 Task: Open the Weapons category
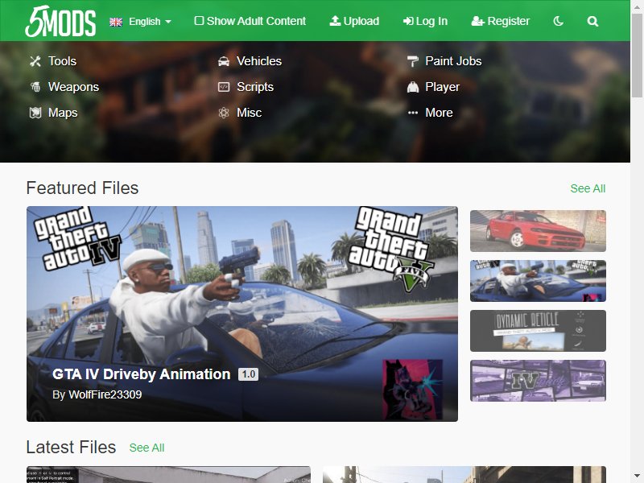click(x=73, y=87)
